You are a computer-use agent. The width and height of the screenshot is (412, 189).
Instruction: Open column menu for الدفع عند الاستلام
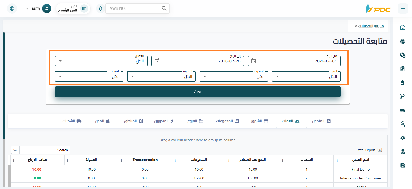229,160
